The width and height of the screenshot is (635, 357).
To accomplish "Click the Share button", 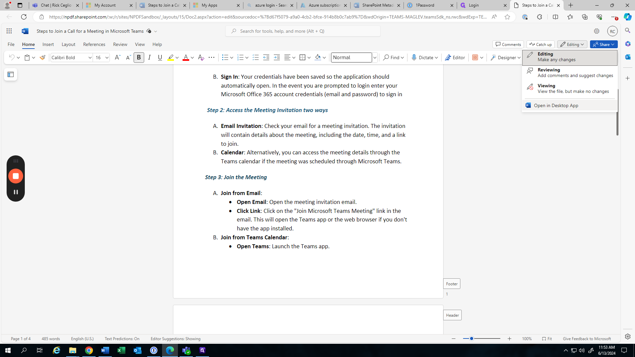I will click(x=604, y=44).
